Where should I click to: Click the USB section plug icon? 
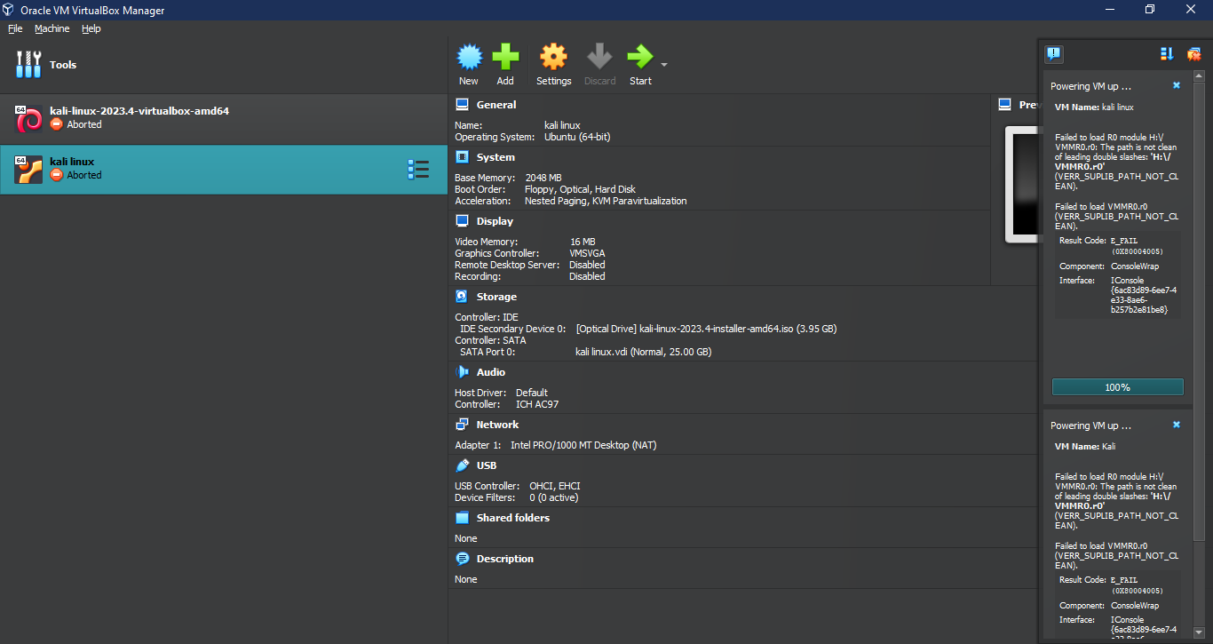coord(462,465)
